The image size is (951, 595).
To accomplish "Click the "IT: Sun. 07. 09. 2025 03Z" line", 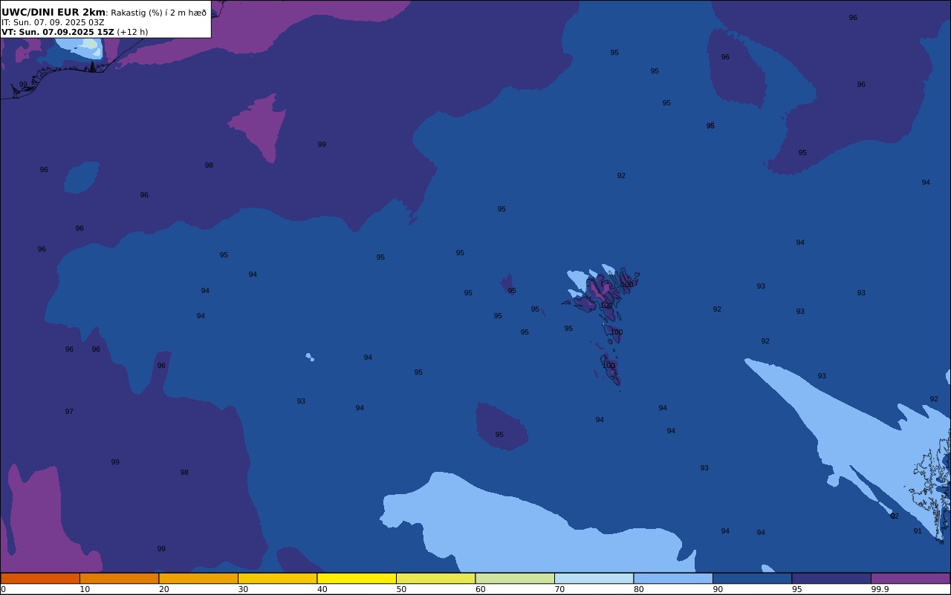I will click(x=53, y=22).
